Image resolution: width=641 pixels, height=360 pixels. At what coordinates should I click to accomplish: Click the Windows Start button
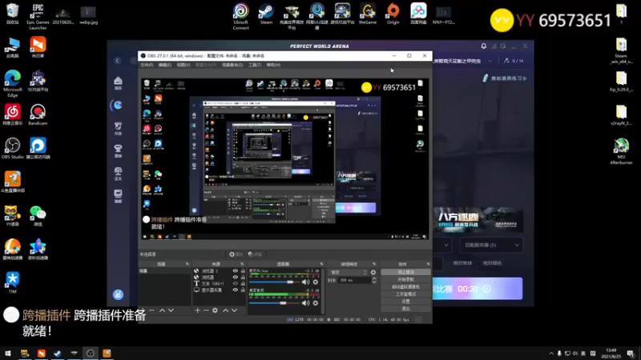(x=8, y=354)
